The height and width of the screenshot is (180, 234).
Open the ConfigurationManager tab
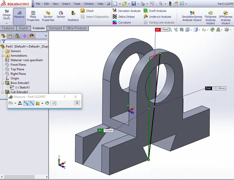[17, 36]
